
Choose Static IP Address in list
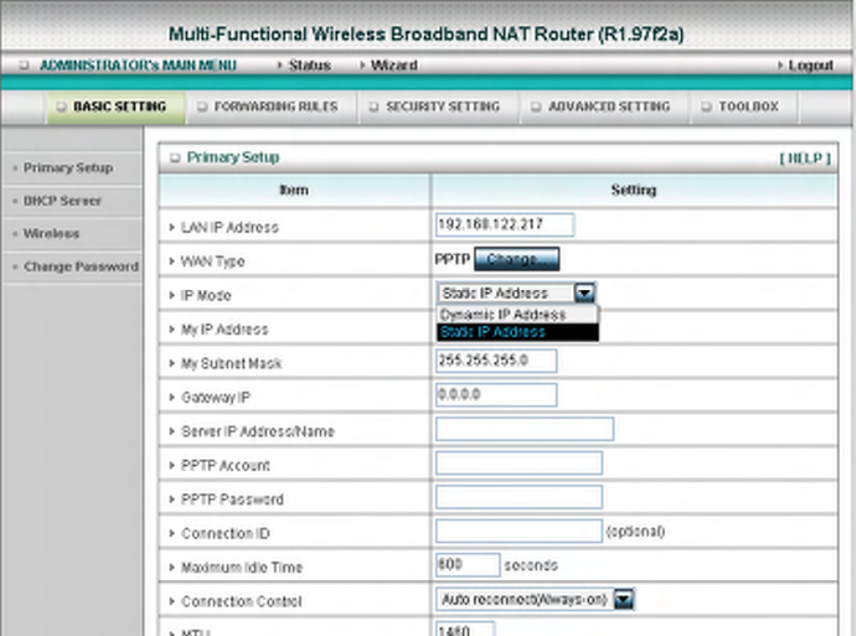(x=517, y=332)
